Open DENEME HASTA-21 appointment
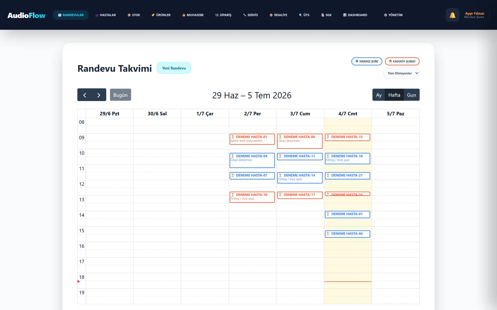This screenshot has height=310, width=497. pos(348,176)
